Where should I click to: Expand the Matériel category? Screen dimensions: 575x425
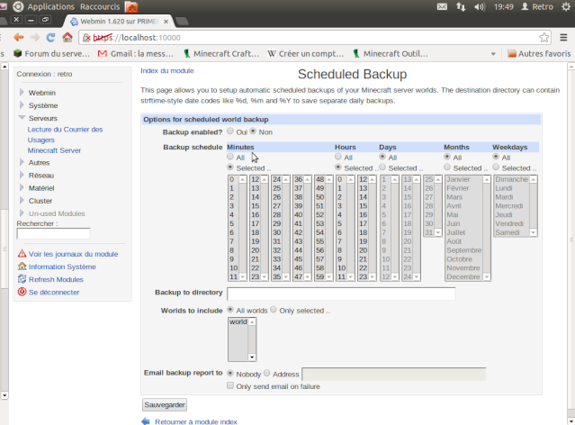click(22, 187)
